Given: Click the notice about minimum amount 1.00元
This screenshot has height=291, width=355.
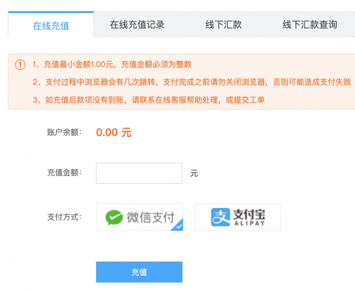Looking at the screenshot, I should coord(112,65).
